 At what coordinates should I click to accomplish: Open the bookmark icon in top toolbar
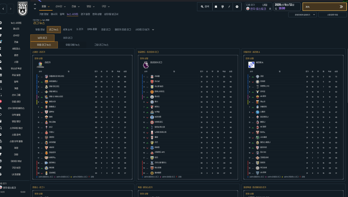(x=216, y=7)
